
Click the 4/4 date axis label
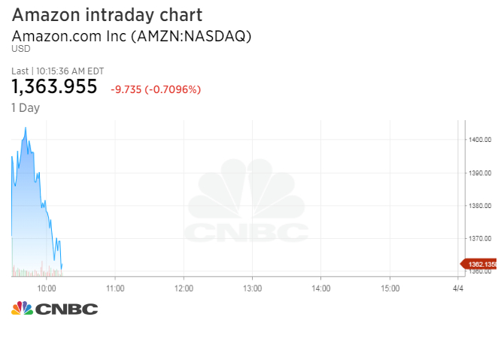pos(458,288)
